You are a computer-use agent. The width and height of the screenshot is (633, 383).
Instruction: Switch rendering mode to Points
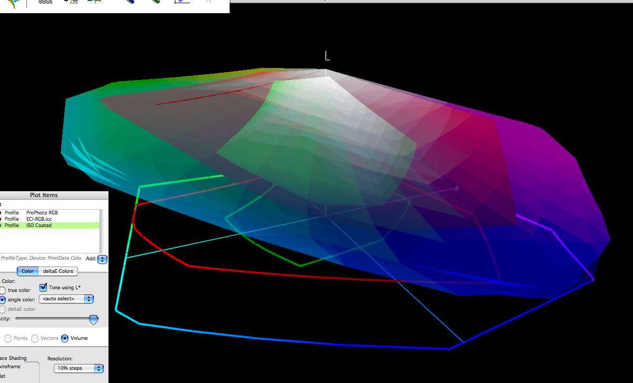(8, 338)
